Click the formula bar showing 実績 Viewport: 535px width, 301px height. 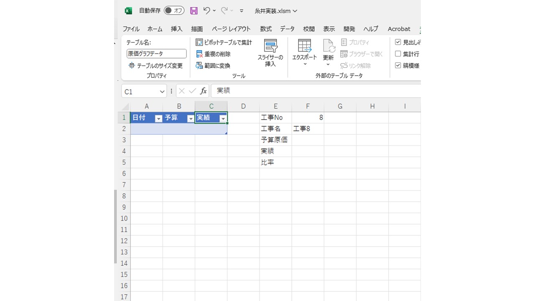(x=316, y=91)
